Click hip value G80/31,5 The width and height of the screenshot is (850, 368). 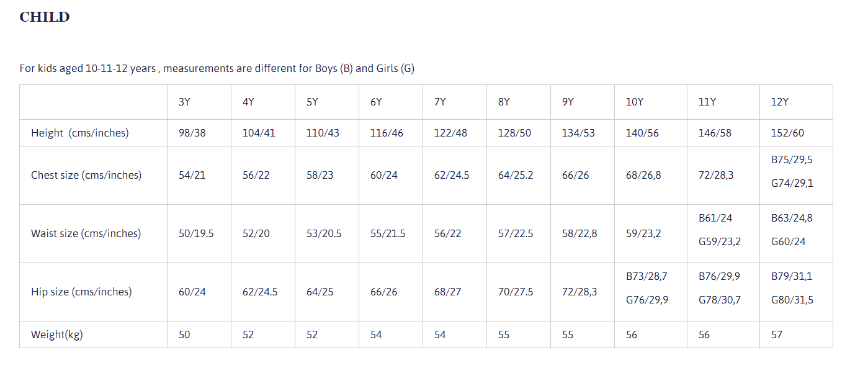pyautogui.click(x=792, y=300)
